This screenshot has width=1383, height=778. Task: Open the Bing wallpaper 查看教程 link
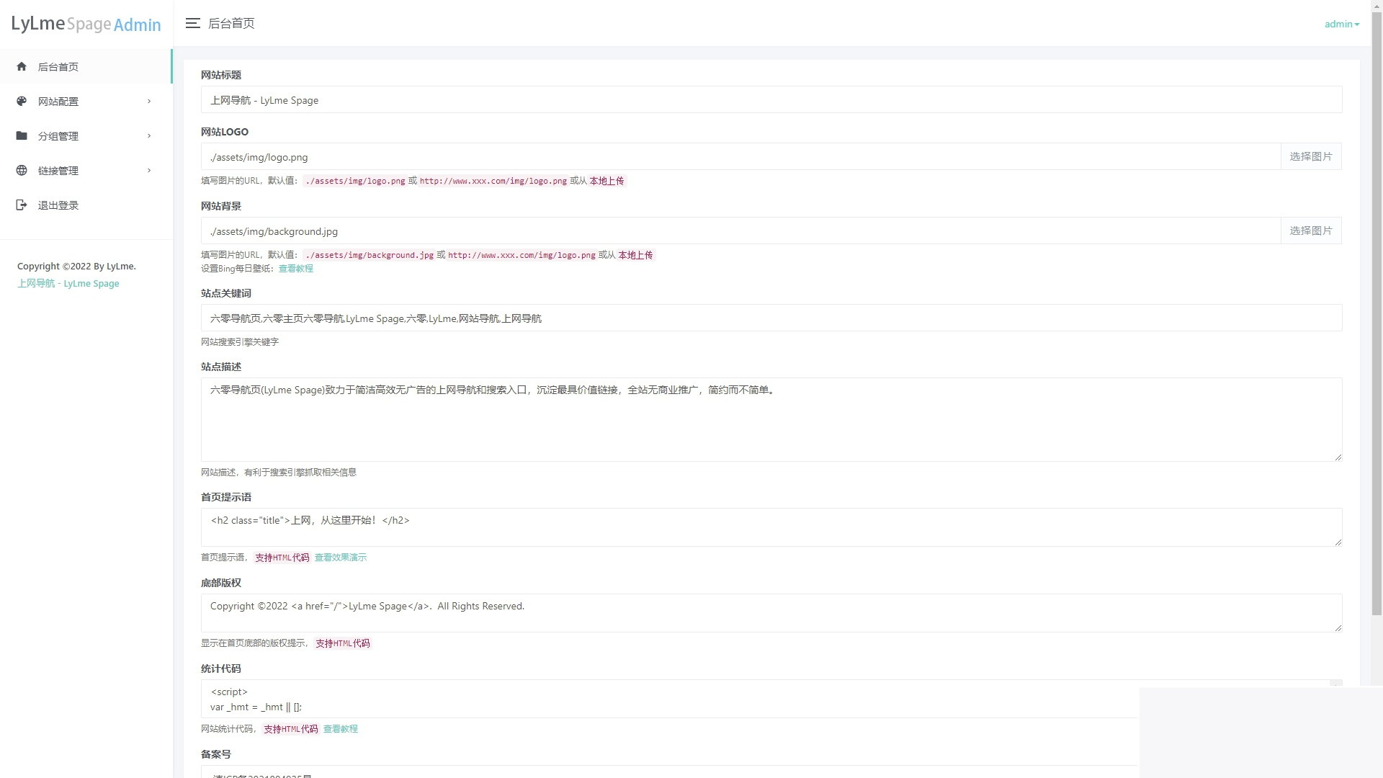[295, 269]
